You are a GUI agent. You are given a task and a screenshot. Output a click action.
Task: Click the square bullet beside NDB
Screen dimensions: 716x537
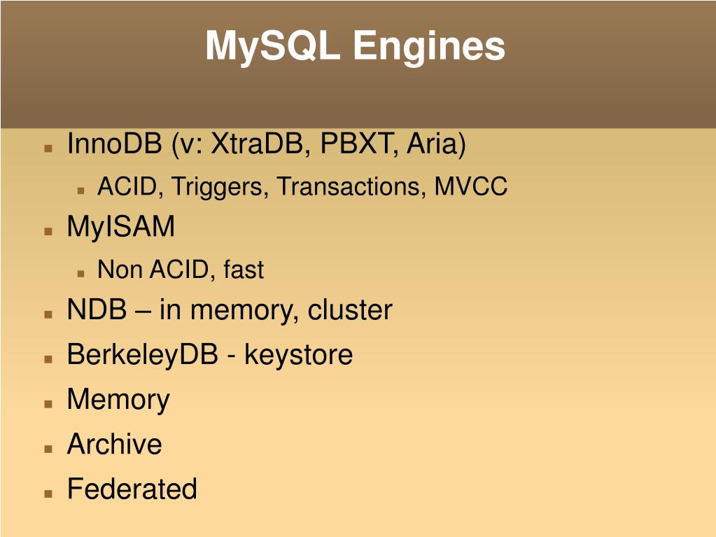tap(48, 314)
